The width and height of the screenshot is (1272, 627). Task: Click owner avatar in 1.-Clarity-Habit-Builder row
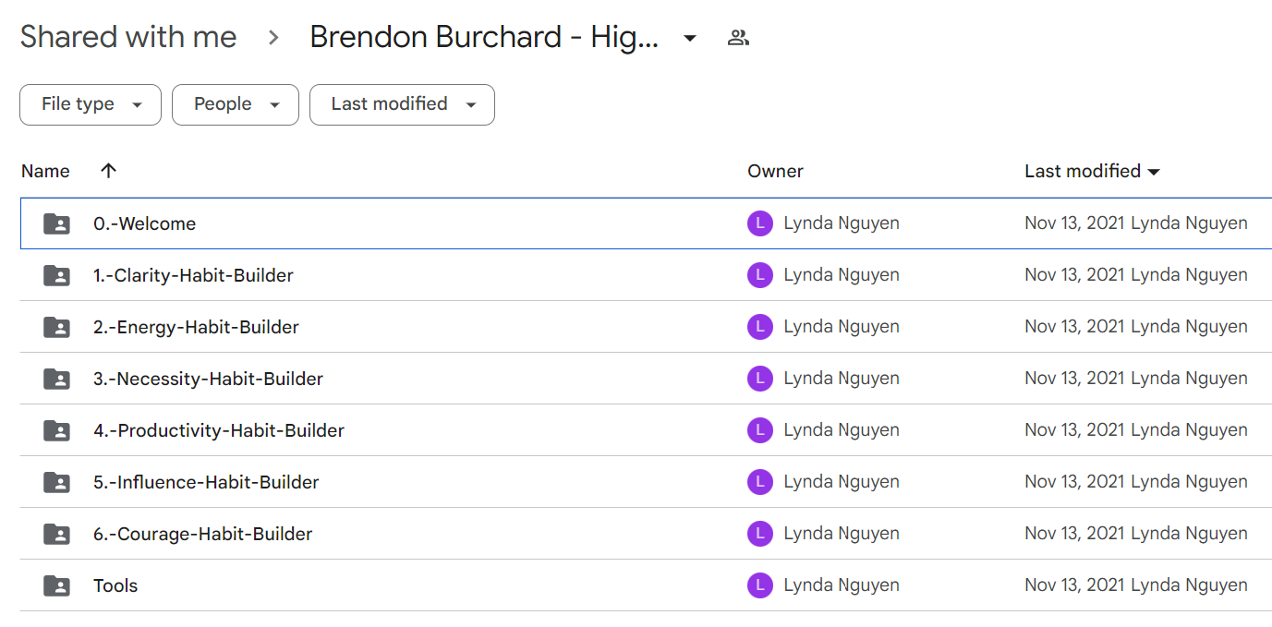click(759, 275)
